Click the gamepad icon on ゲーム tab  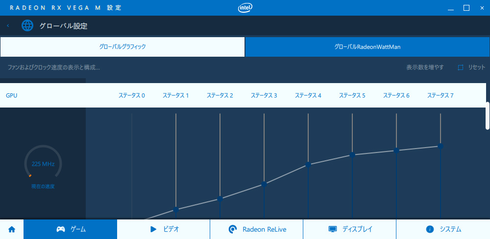tap(61, 230)
